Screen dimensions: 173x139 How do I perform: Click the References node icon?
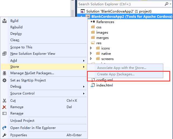tap(93, 22)
